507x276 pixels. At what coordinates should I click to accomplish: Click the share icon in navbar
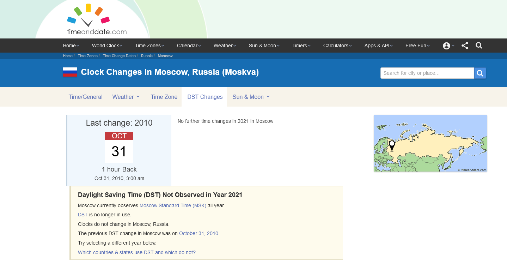point(465,46)
